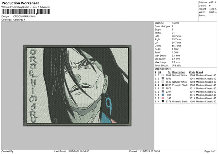Click the 'Stops:' label
218x154 pixels.
pyautogui.click(x=158, y=29)
